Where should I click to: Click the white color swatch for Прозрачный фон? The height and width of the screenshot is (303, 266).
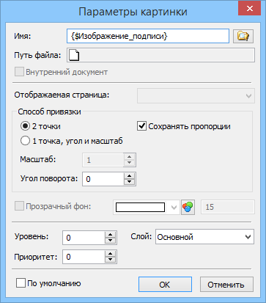[140, 208]
